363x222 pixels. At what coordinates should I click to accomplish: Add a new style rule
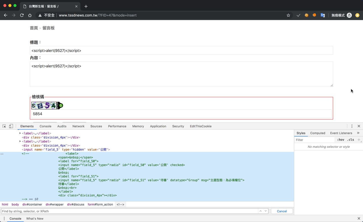click(359, 140)
